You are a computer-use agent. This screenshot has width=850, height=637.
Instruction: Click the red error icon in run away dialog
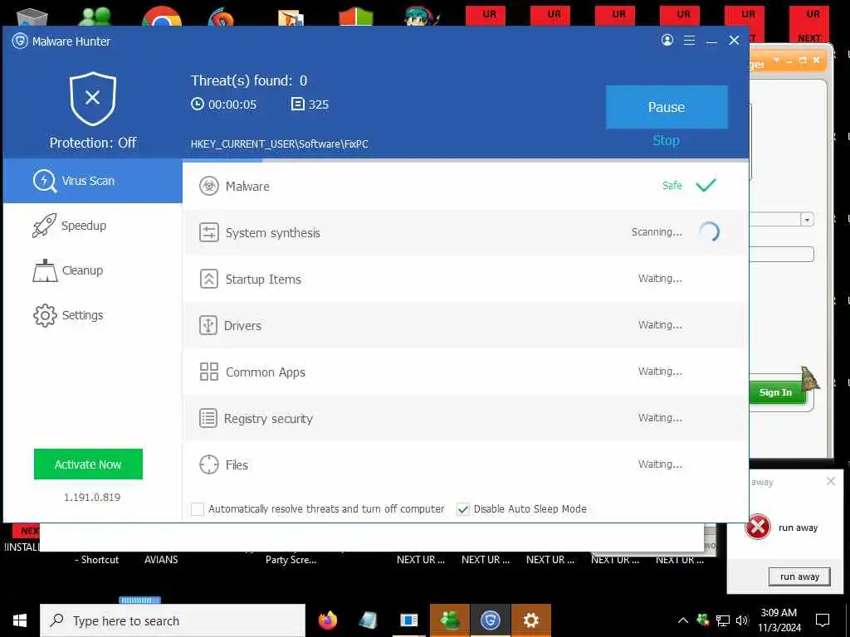pos(758,527)
